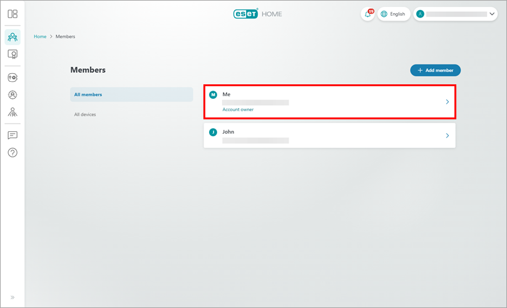507x308 pixels.
Task: Open notifications bell with 19 badge
Action: (x=367, y=14)
